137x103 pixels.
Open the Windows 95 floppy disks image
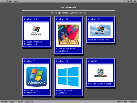(x=68, y=35)
